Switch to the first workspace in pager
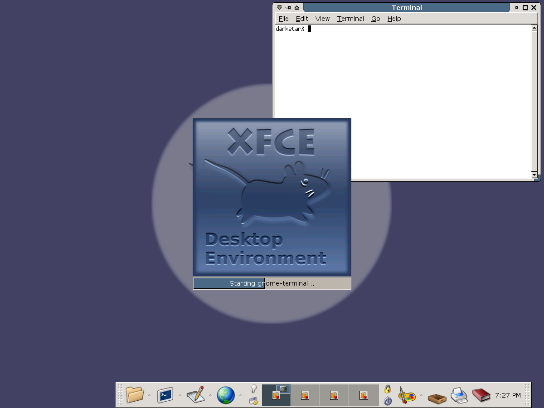 point(276,395)
